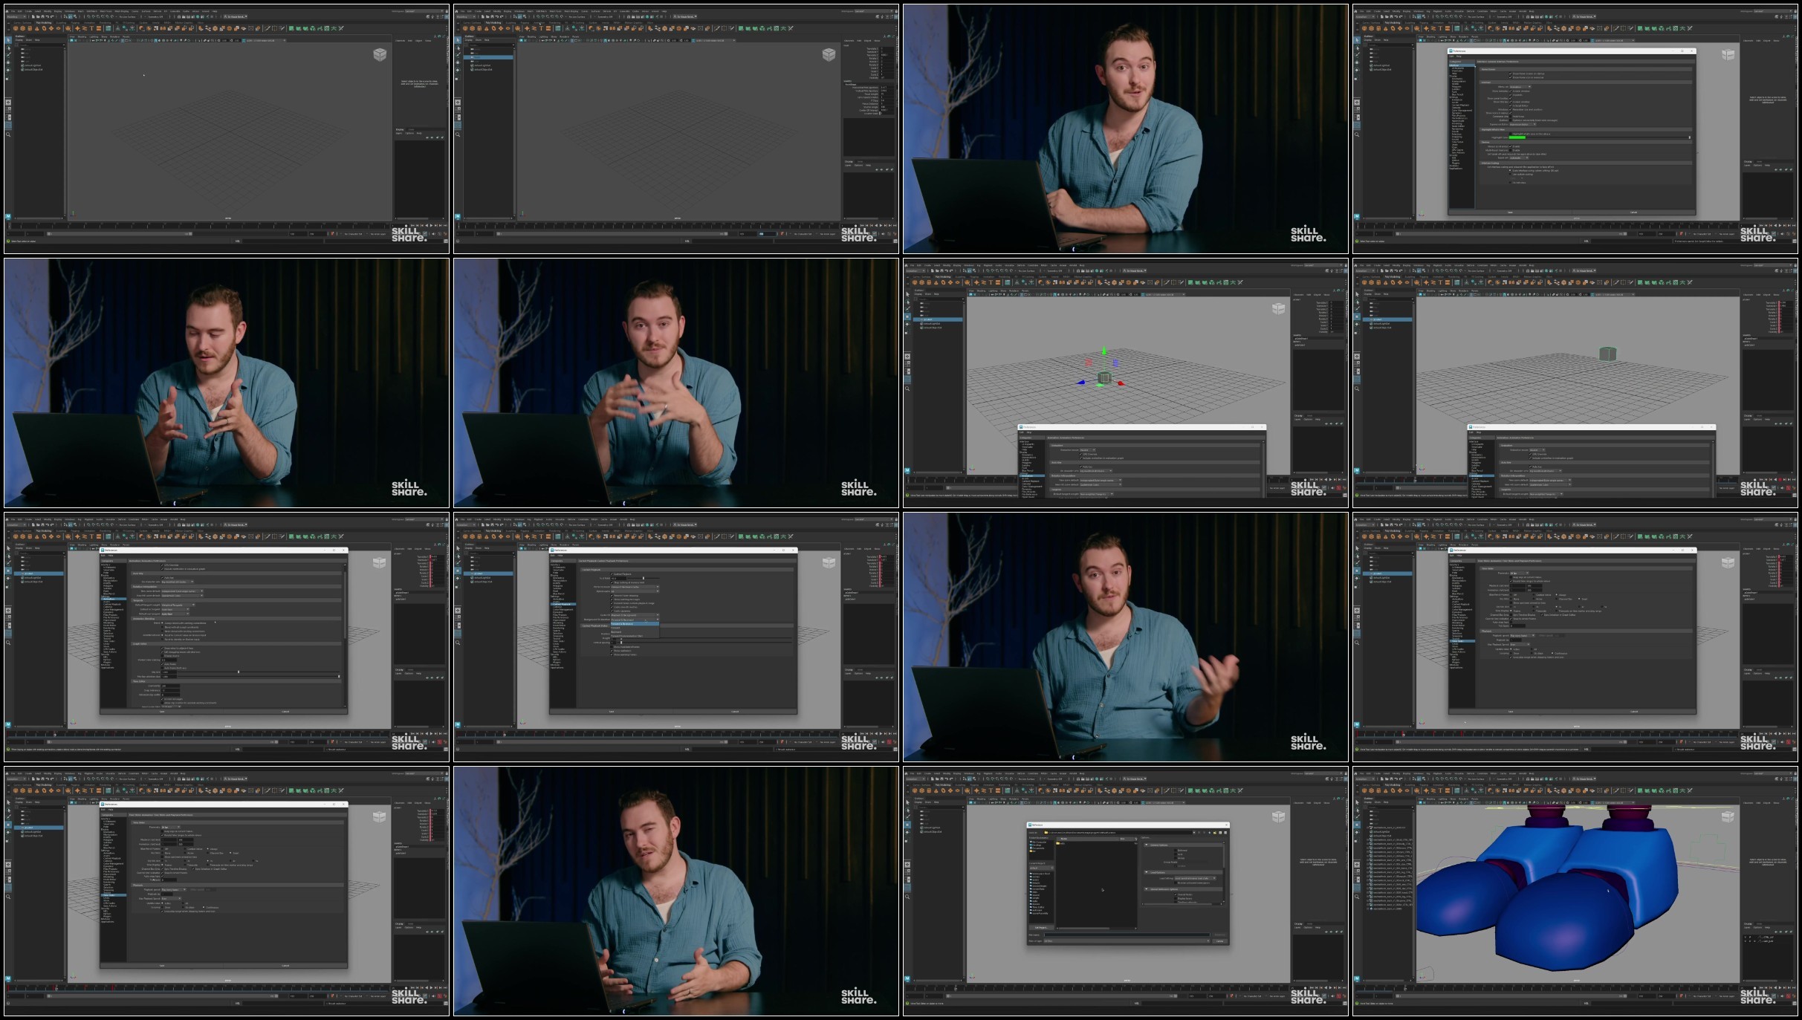This screenshot has height=1020, width=1802.
Task: Collapse General Options section in the Reference dialog
Action: (x=1147, y=845)
